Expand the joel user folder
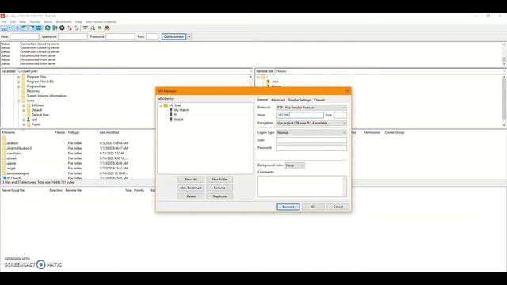This screenshot has height=285, width=507. (24, 120)
